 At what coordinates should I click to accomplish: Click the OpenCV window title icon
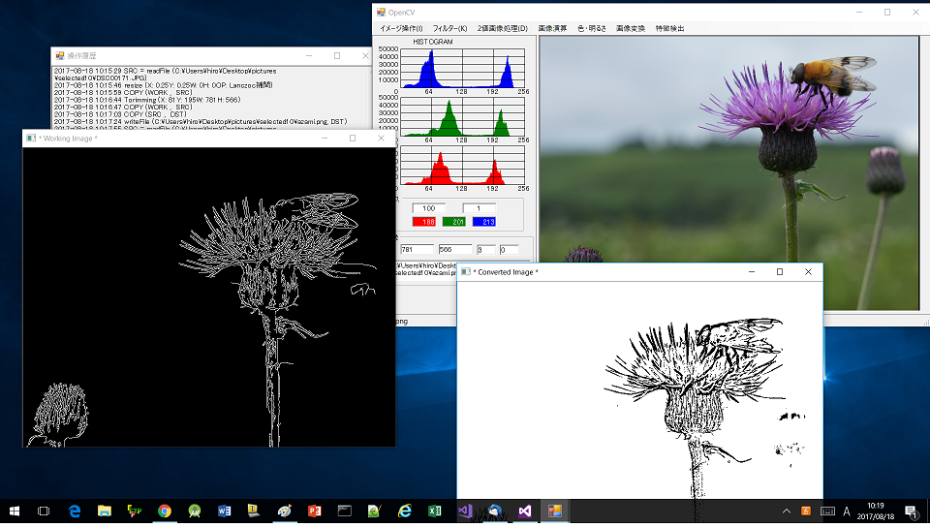[382, 12]
